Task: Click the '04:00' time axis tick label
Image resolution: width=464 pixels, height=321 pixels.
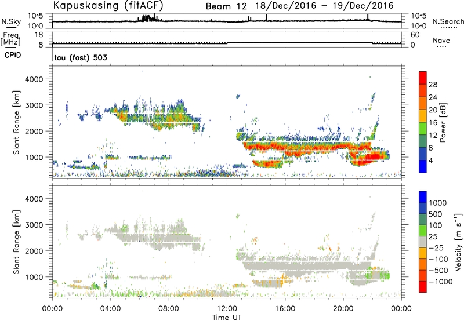Action: point(110,309)
